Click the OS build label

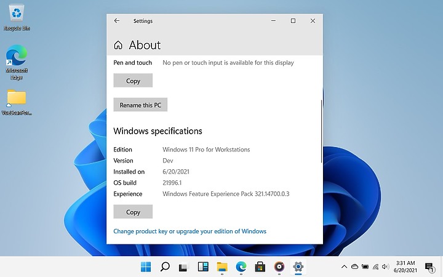coord(125,183)
